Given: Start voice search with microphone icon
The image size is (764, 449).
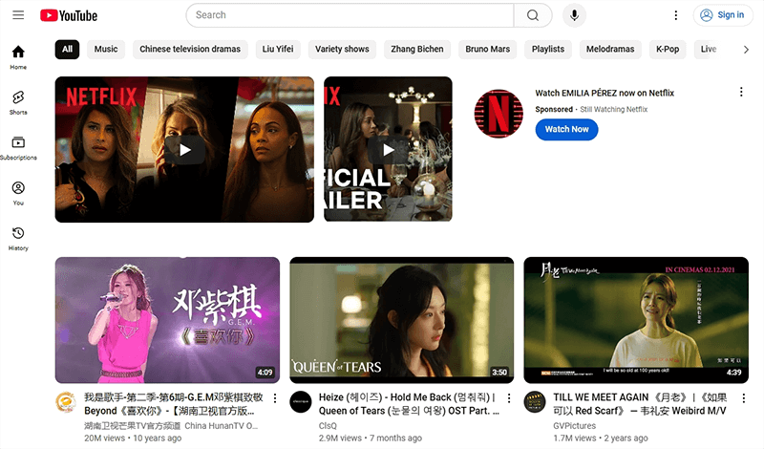Looking at the screenshot, I should (575, 15).
